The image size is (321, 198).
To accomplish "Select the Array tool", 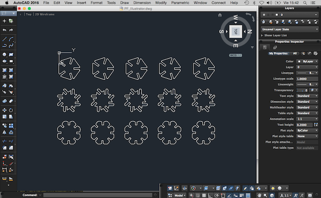I will (x=11, y=125).
